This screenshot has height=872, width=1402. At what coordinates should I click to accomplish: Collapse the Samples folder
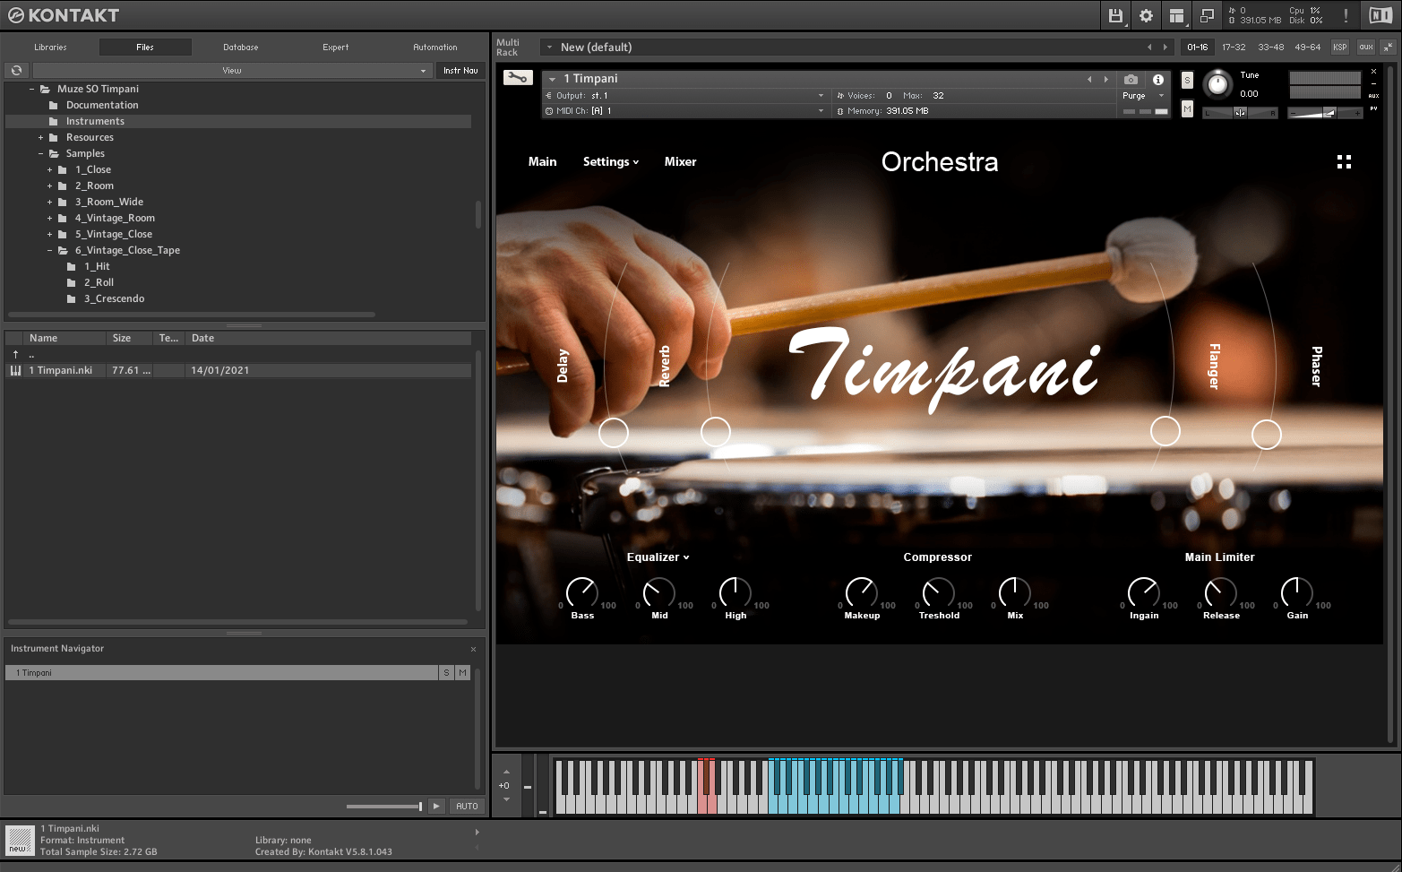[x=40, y=153]
